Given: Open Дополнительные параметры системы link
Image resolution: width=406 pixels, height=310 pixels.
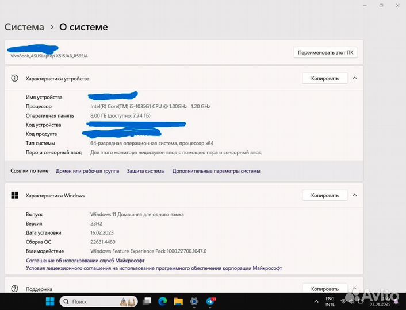Looking at the screenshot, I should (216, 171).
